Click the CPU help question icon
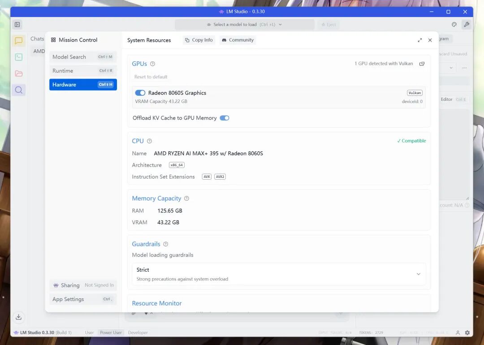This screenshot has width=484, height=345. click(x=149, y=141)
